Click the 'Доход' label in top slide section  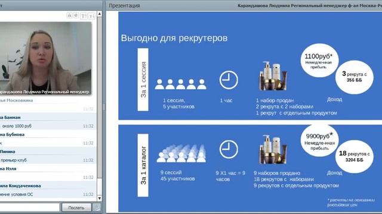pyautogui.click(x=334, y=99)
